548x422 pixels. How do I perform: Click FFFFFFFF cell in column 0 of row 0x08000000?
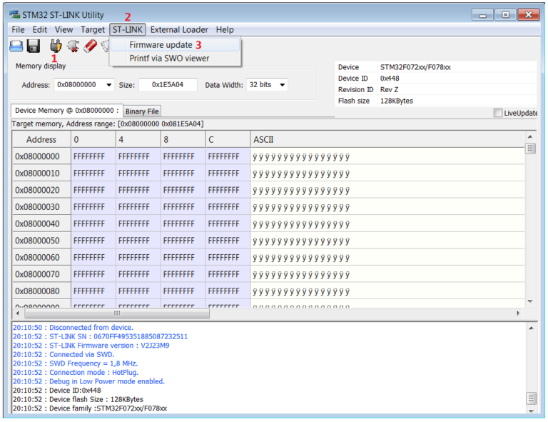(x=93, y=156)
